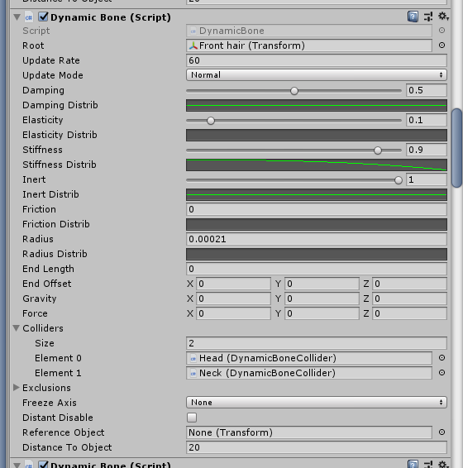The height and width of the screenshot is (468, 463).
Task: Open Dynamic Bone component gear menu
Action: point(443,17)
